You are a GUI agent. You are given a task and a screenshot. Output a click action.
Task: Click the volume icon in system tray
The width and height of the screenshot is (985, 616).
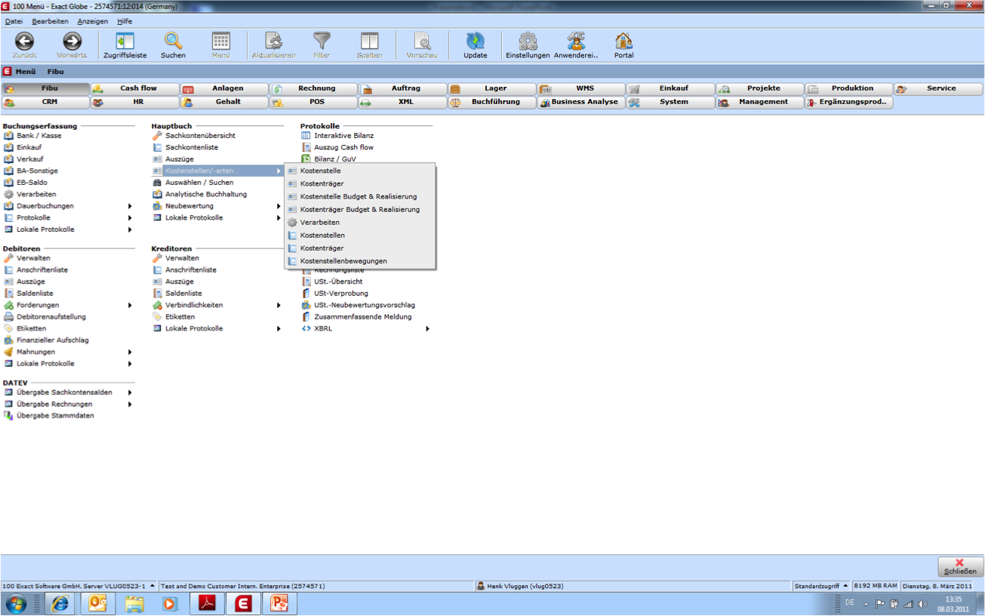tap(922, 604)
